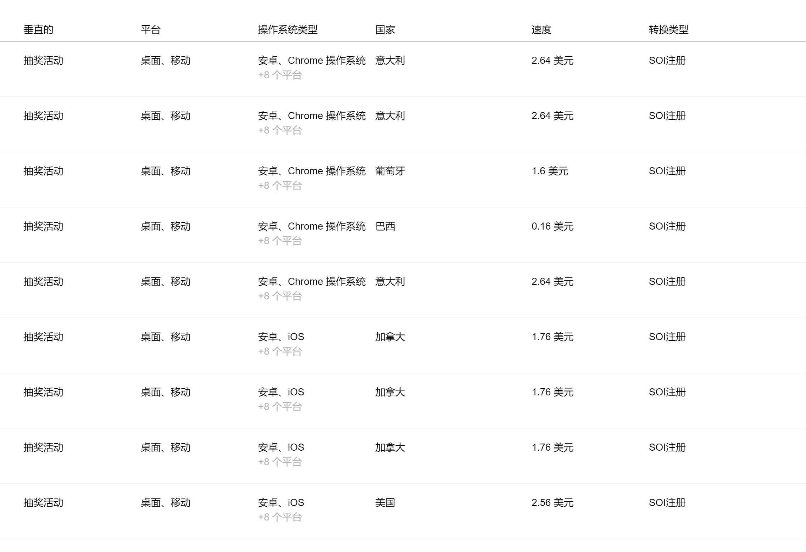Select the 2.56 美元 rate value
The image size is (806, 552).
pos(552,503)
